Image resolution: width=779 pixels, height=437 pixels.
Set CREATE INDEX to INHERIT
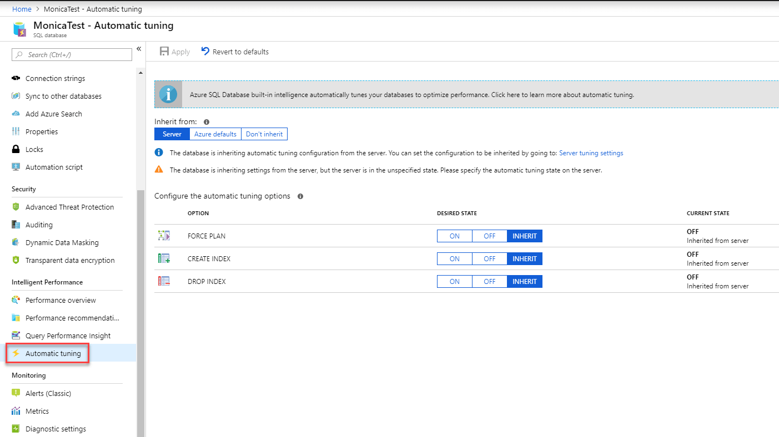click(525, 258)
